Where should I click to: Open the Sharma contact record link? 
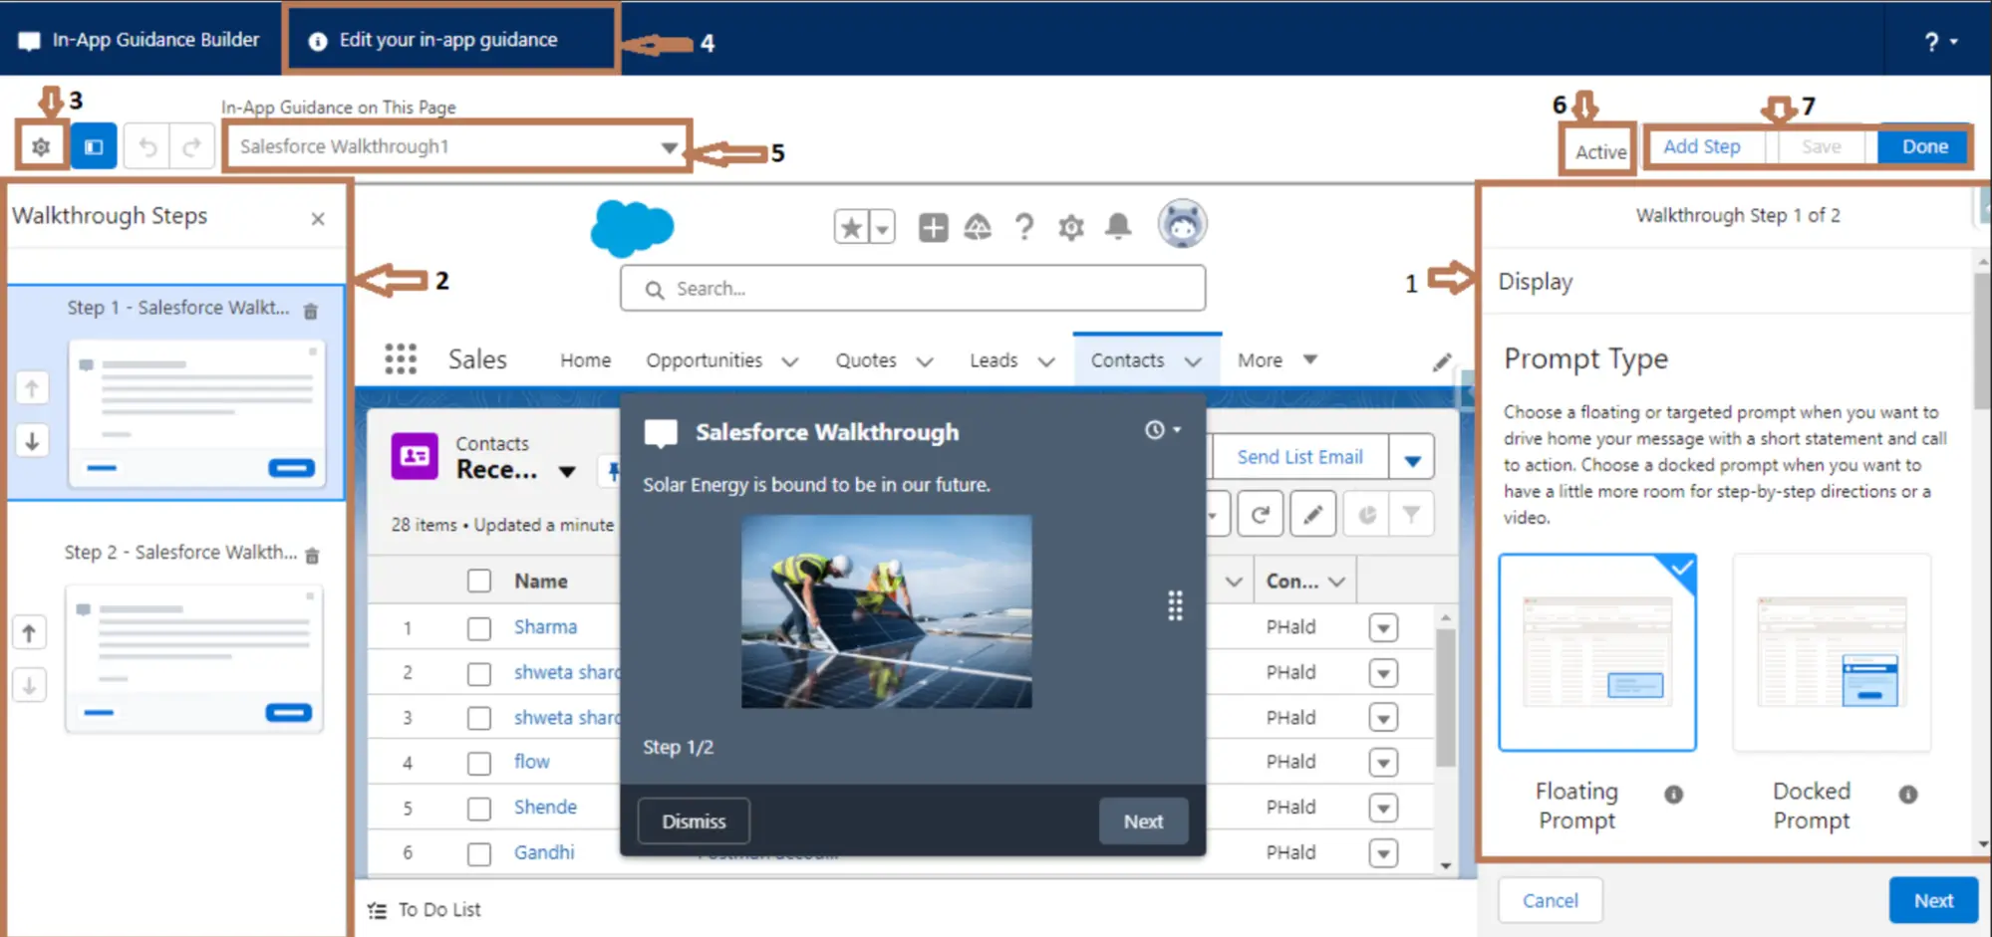tap(545, 626)
